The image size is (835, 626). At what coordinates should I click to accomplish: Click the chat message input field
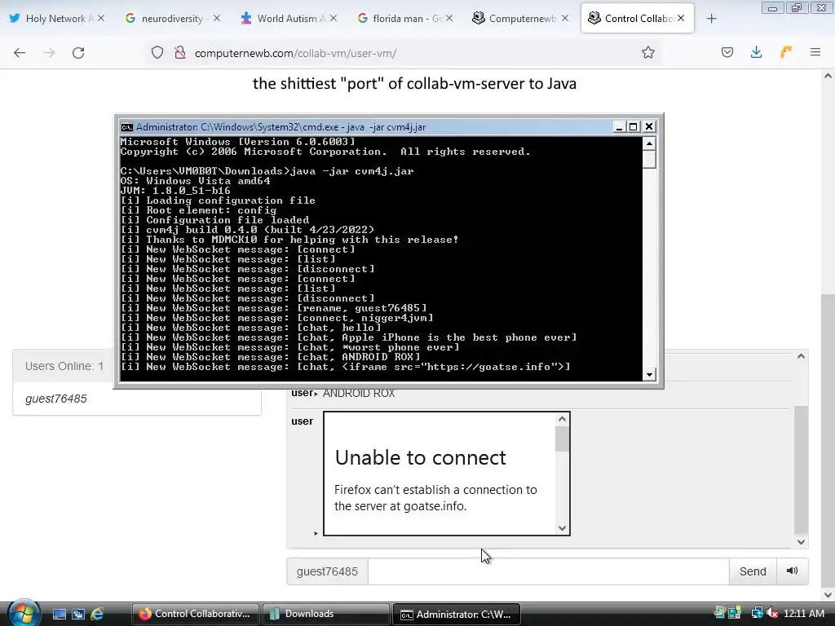tap(548, 571)
